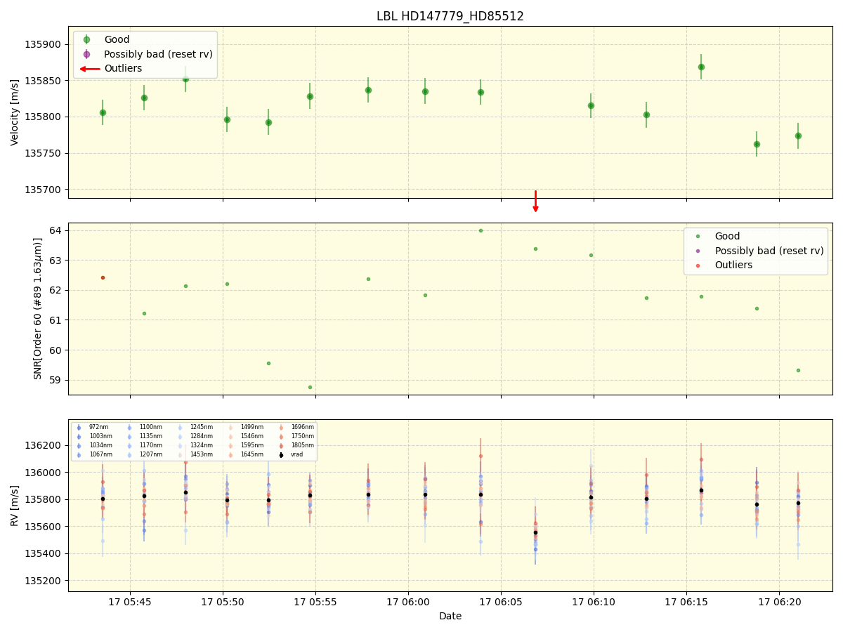The height and width of the screenshot is (632, 843).
Task: Click Possibly bad (reset rv) text in SNR legend
Action: point(769,251)
